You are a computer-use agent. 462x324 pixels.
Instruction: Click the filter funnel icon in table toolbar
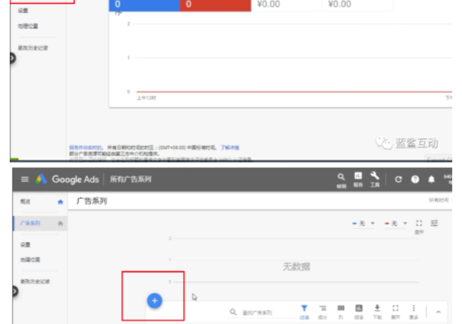point(304,308)
